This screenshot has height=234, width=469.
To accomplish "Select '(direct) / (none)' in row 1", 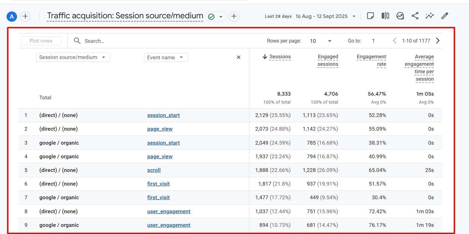I will [58, 115].
